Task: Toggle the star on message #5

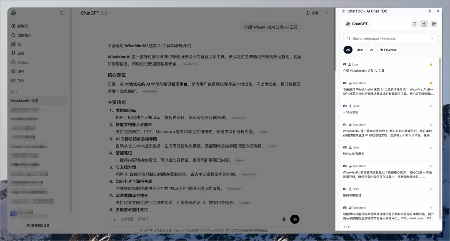Action: [431, 147]
